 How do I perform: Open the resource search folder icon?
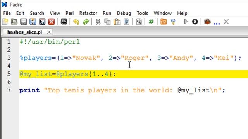(x=164, y=22)
